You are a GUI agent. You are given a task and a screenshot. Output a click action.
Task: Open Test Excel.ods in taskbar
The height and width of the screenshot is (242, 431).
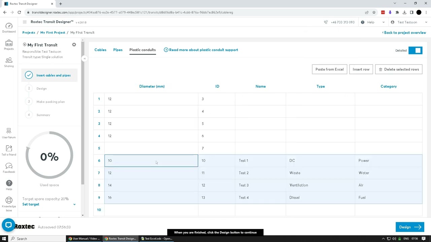157,239
